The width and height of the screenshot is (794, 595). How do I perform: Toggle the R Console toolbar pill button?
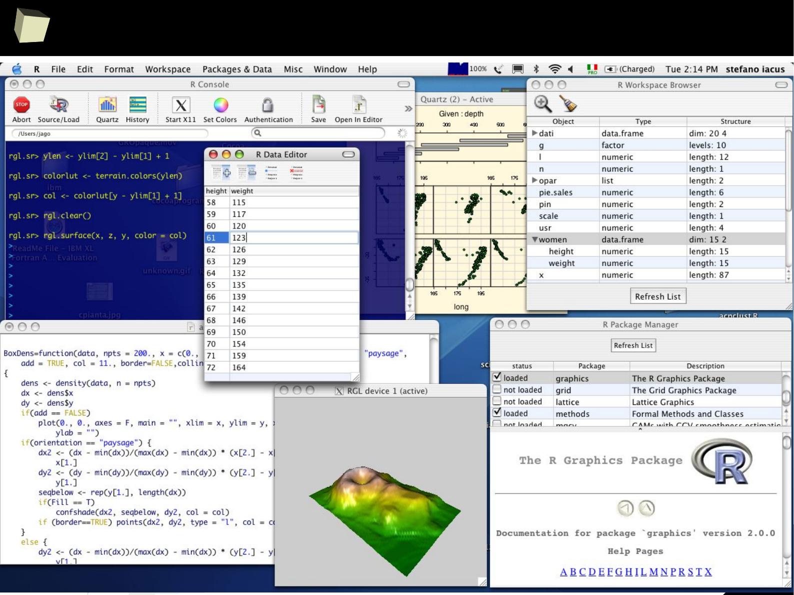point(403,84)
